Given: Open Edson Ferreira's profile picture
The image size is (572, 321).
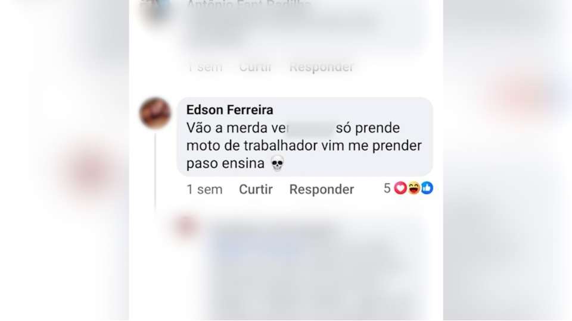Looking at the screenshot, I should 156,113.
